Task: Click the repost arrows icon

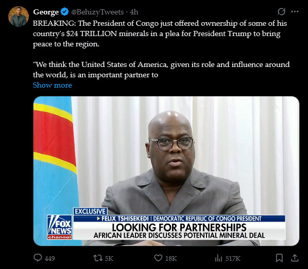Action: [x=98, y=258]
